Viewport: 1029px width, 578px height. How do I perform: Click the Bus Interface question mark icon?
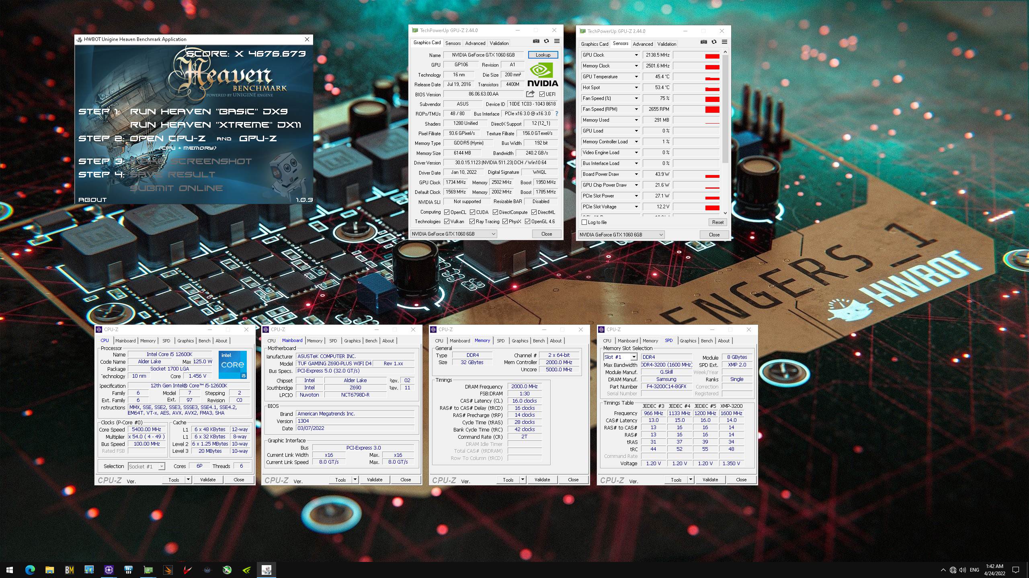[x=557, y=114]
